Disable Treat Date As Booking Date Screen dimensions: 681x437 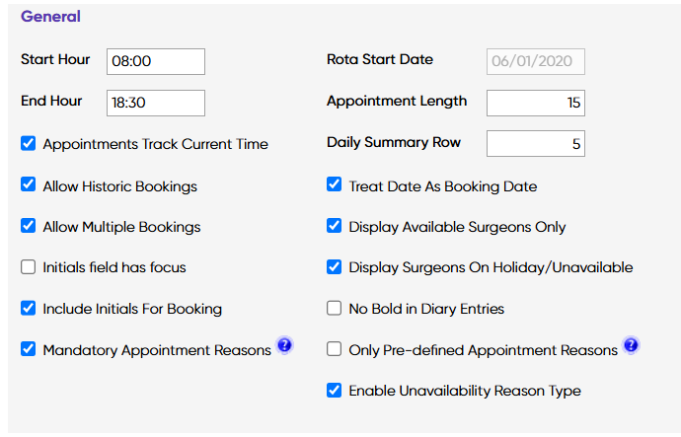coord(335,185)
